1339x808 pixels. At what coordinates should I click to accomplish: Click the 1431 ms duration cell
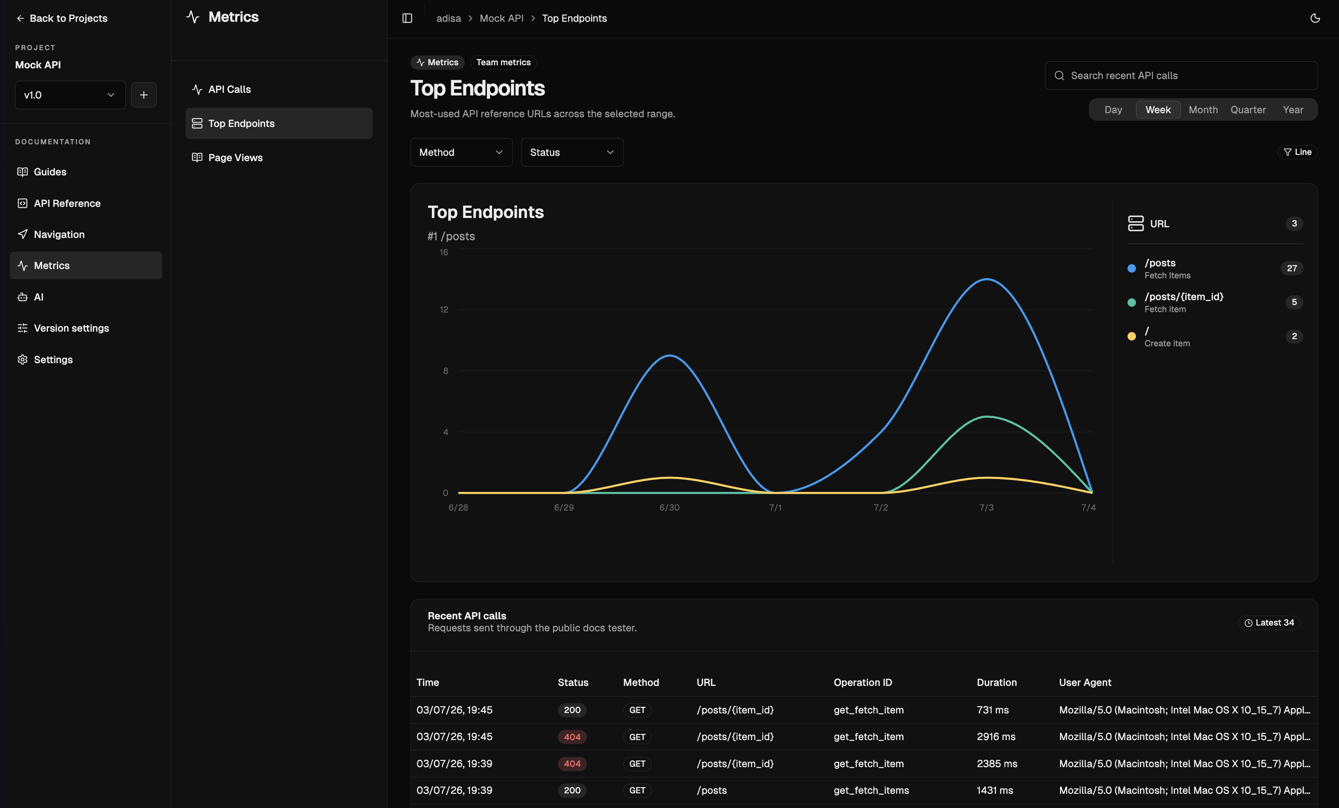point(994,791)
